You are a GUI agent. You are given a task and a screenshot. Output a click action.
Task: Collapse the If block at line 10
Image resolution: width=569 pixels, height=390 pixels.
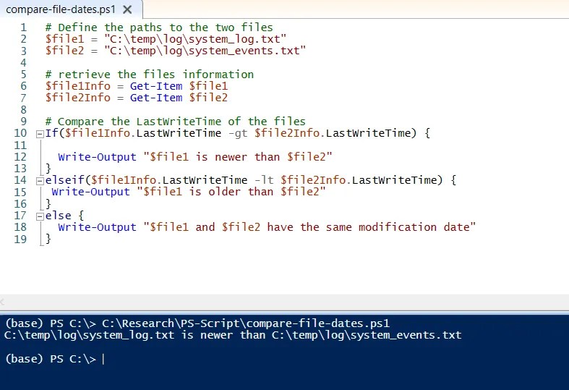pyautogui.click(x=40, y=134)
